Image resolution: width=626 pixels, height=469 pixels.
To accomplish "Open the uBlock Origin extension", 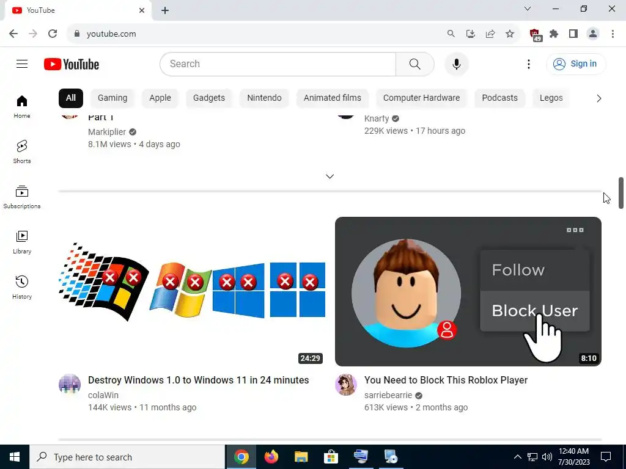I will [535, 35].
